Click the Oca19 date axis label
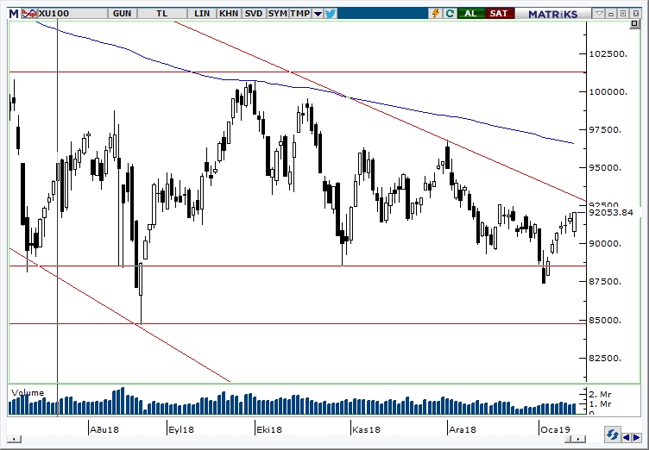The width and height of the screenshot is (649, 450). 555,429
